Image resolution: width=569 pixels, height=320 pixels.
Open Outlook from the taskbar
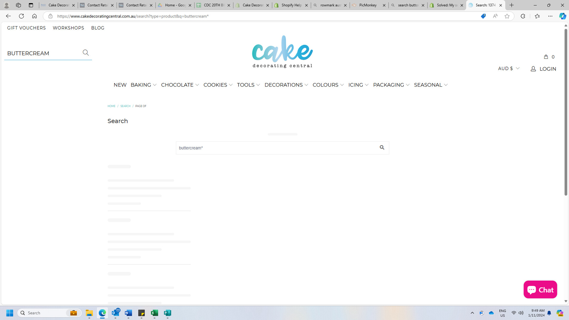(115, 313)
